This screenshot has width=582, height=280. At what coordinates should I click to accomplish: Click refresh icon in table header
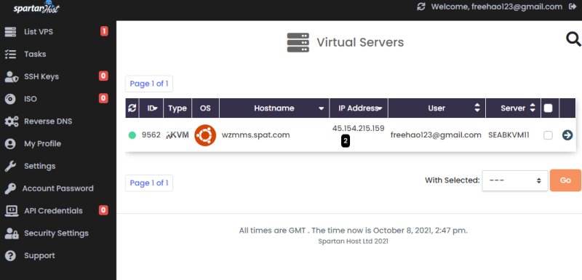132,108
